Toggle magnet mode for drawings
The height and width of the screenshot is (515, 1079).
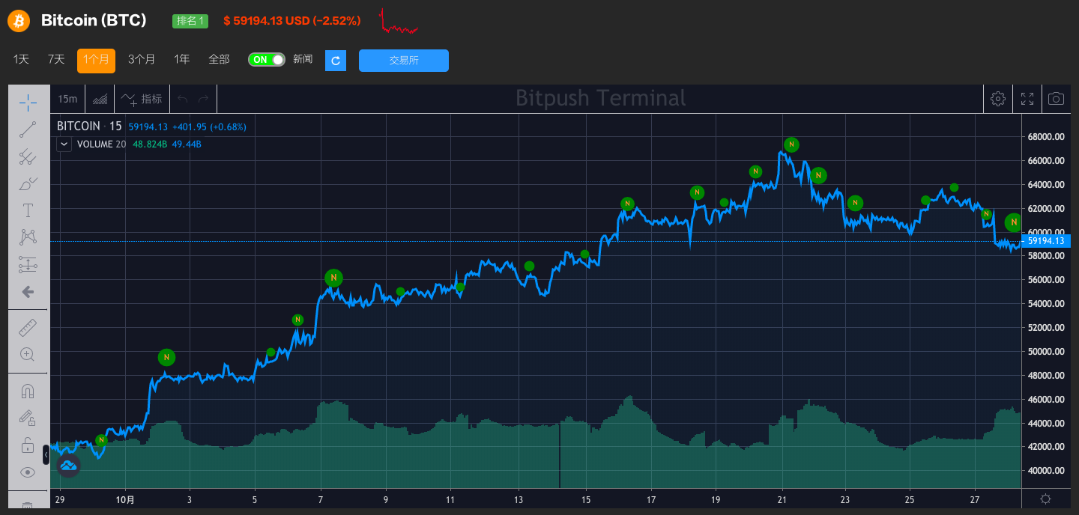pyautogui.click(x=28, y=391)
